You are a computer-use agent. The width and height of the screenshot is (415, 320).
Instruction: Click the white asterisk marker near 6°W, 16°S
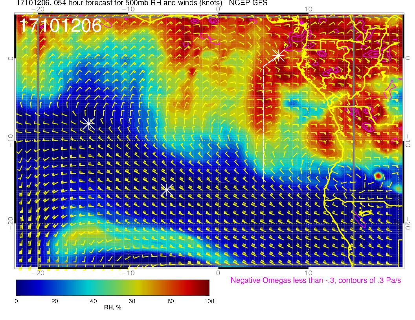tap(167, 189)
